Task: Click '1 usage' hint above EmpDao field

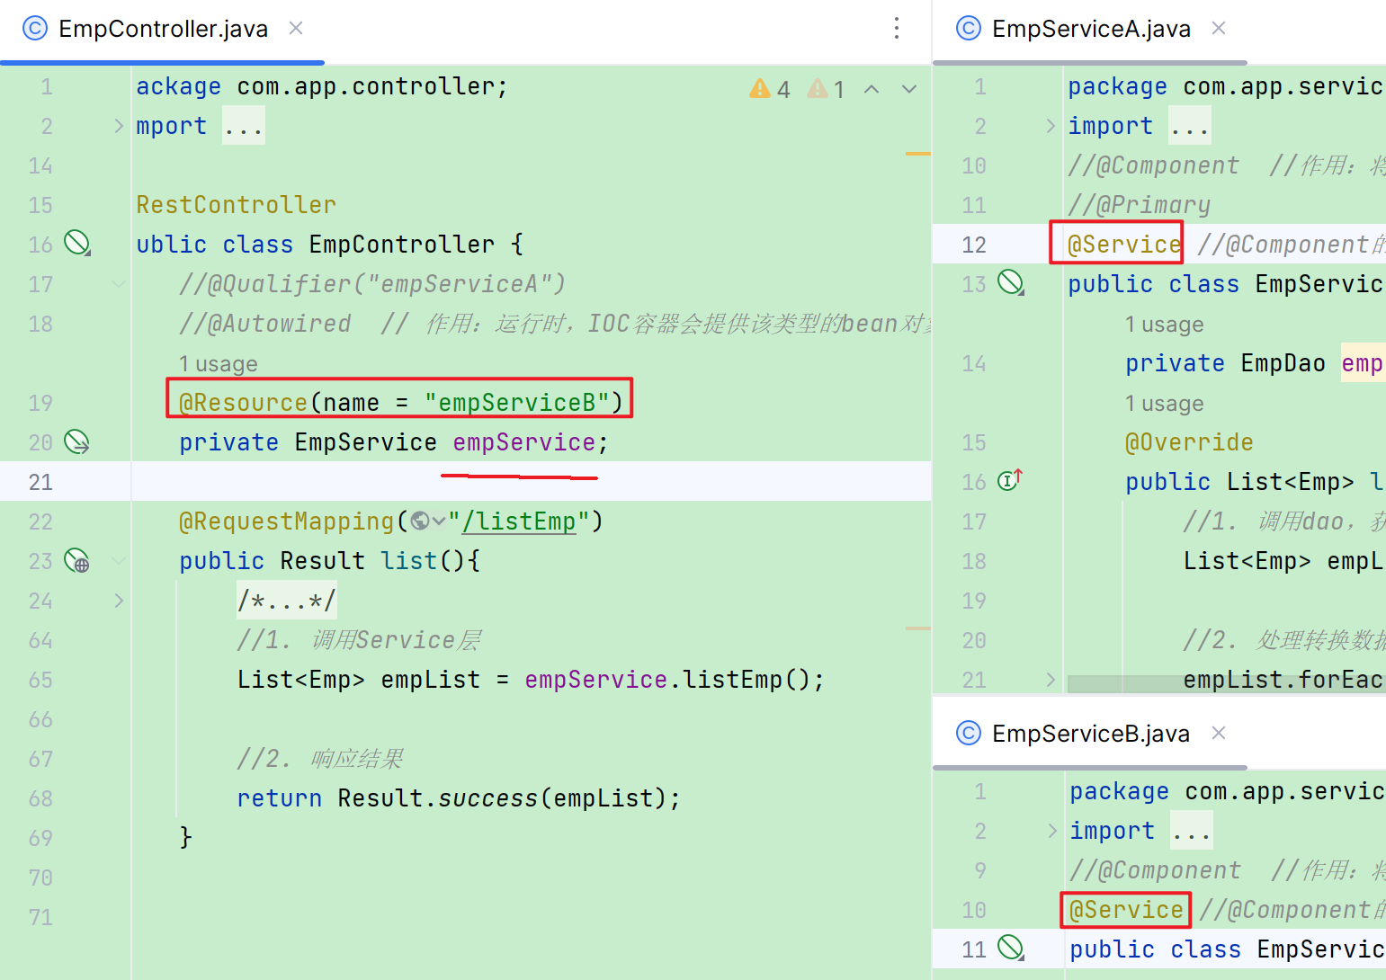Action: (x=1165, y=325)
